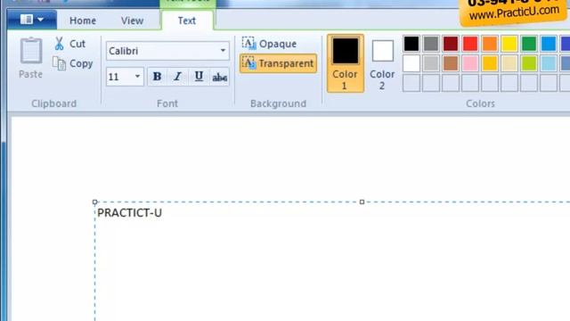
Task: Pick the gold palette swatch
Action: point(490,63)
